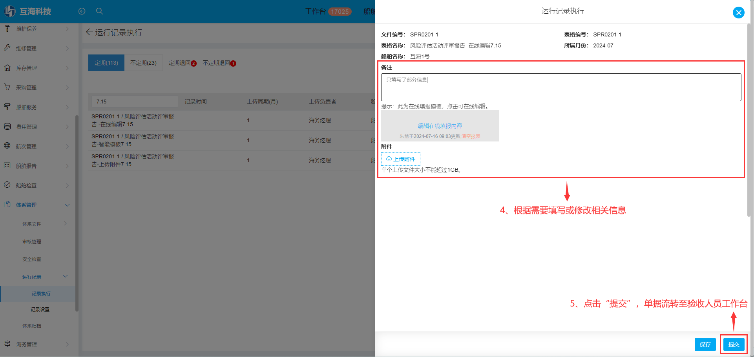Click 海务经理 in the 智能模板7.15 row

(319, 140)
